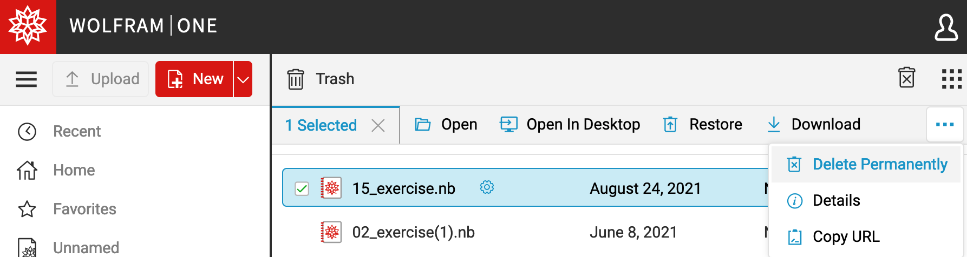
Task: Click the empty trash icon
Action: coord(906,78)
